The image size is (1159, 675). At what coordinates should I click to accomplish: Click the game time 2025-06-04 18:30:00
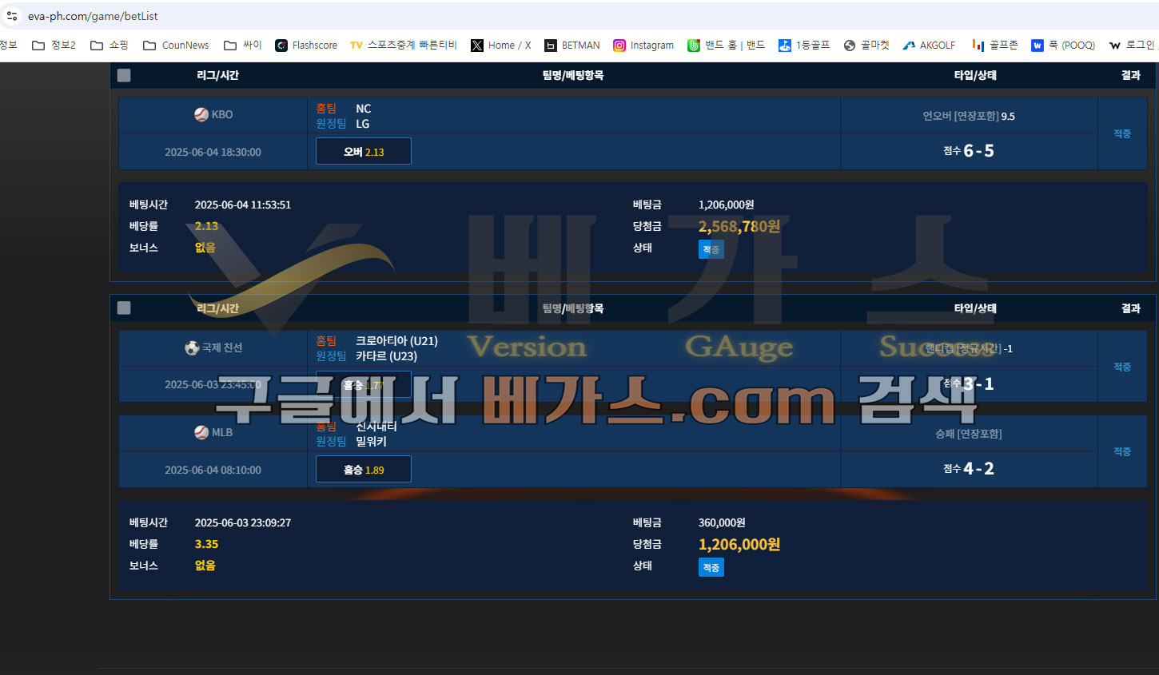213,152
